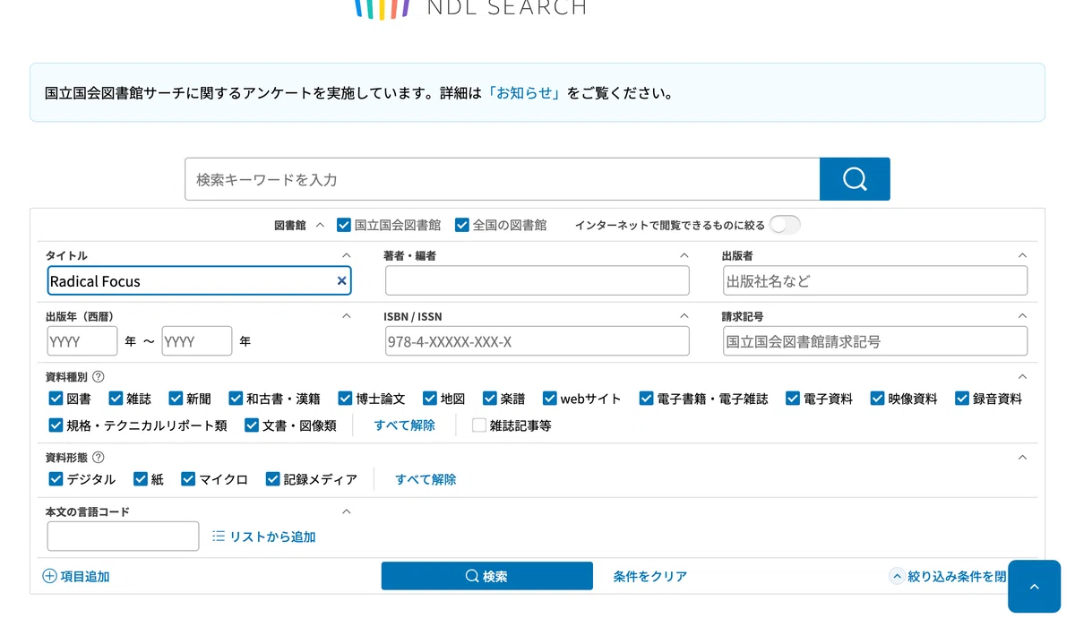Viewport: 1075px width, 627px height.
Task: Click the 国立国会図書館請求記号 input field
Action: (x=875, y=341)
